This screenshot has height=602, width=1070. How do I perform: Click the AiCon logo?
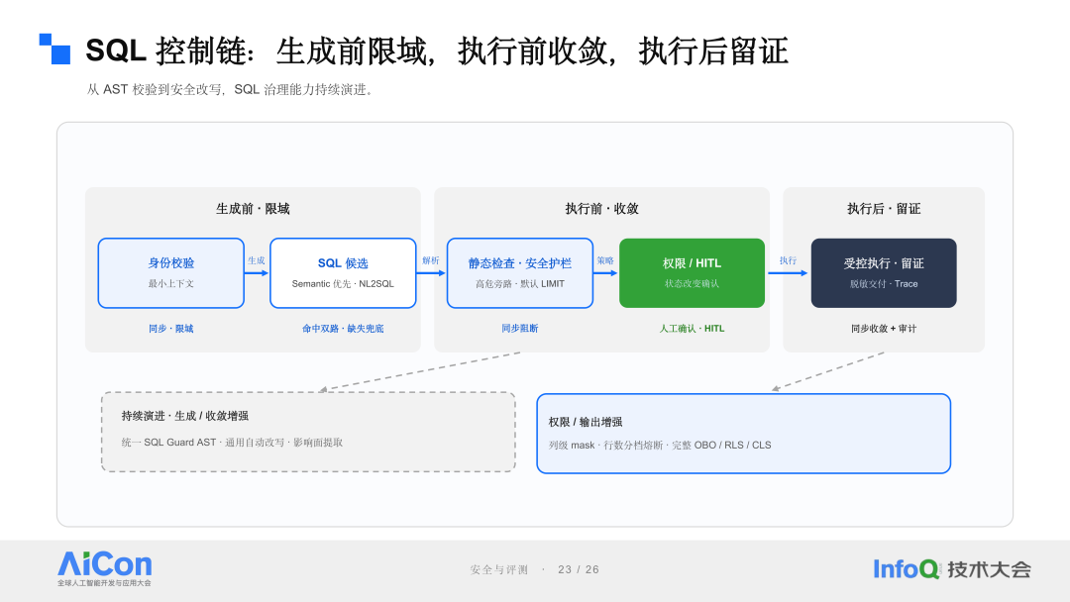[x=104, y=568]
